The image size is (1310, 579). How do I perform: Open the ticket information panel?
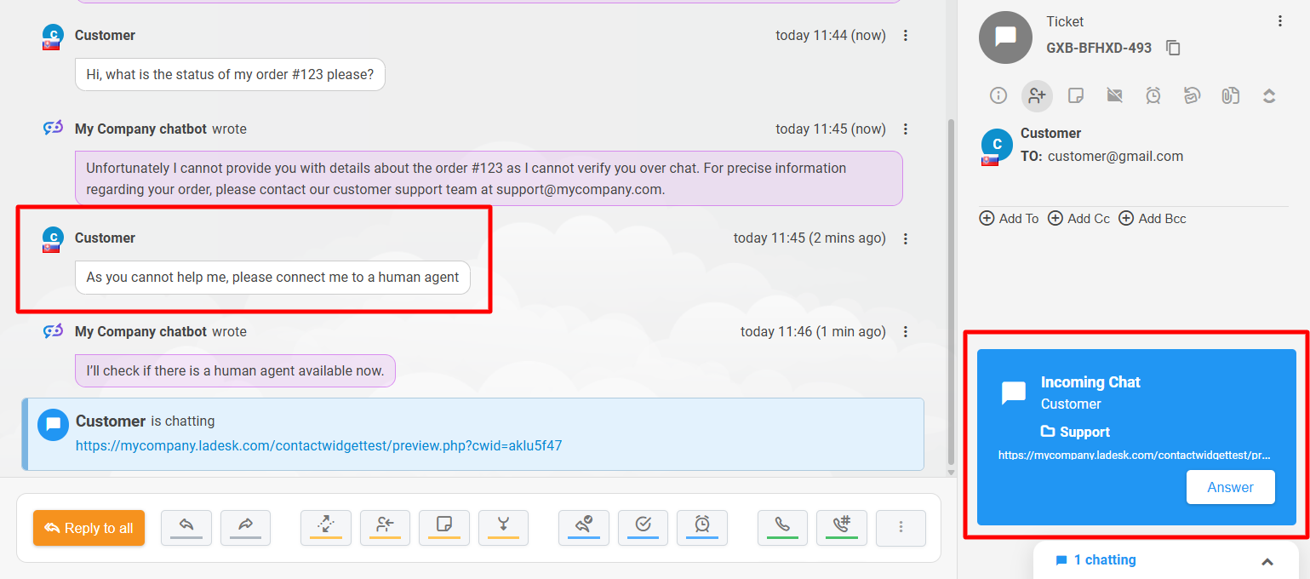click(998, 95)
